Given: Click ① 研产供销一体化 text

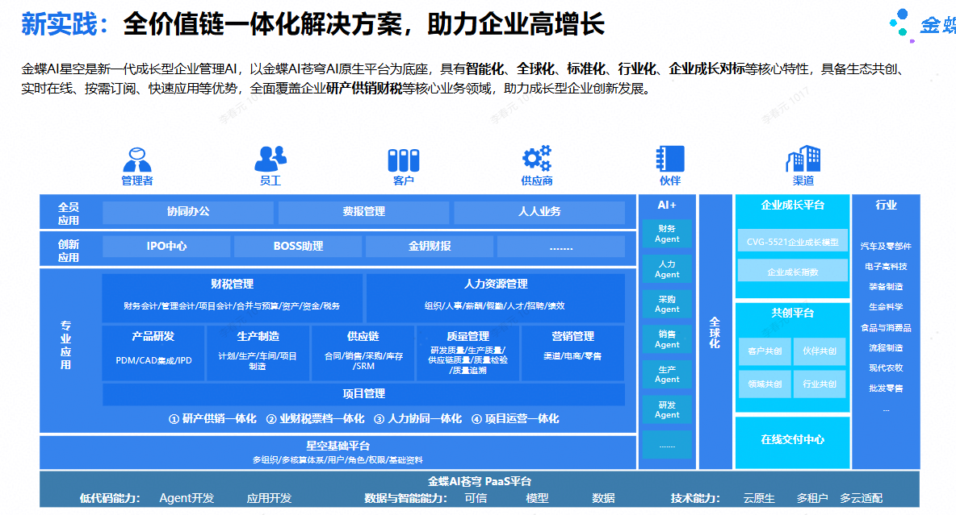Looking at the screenshot, I should click(212, 419).
